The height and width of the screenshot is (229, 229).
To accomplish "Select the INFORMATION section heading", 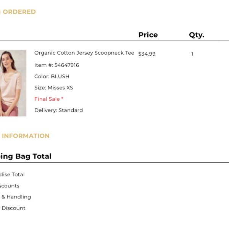I will 26,136.
